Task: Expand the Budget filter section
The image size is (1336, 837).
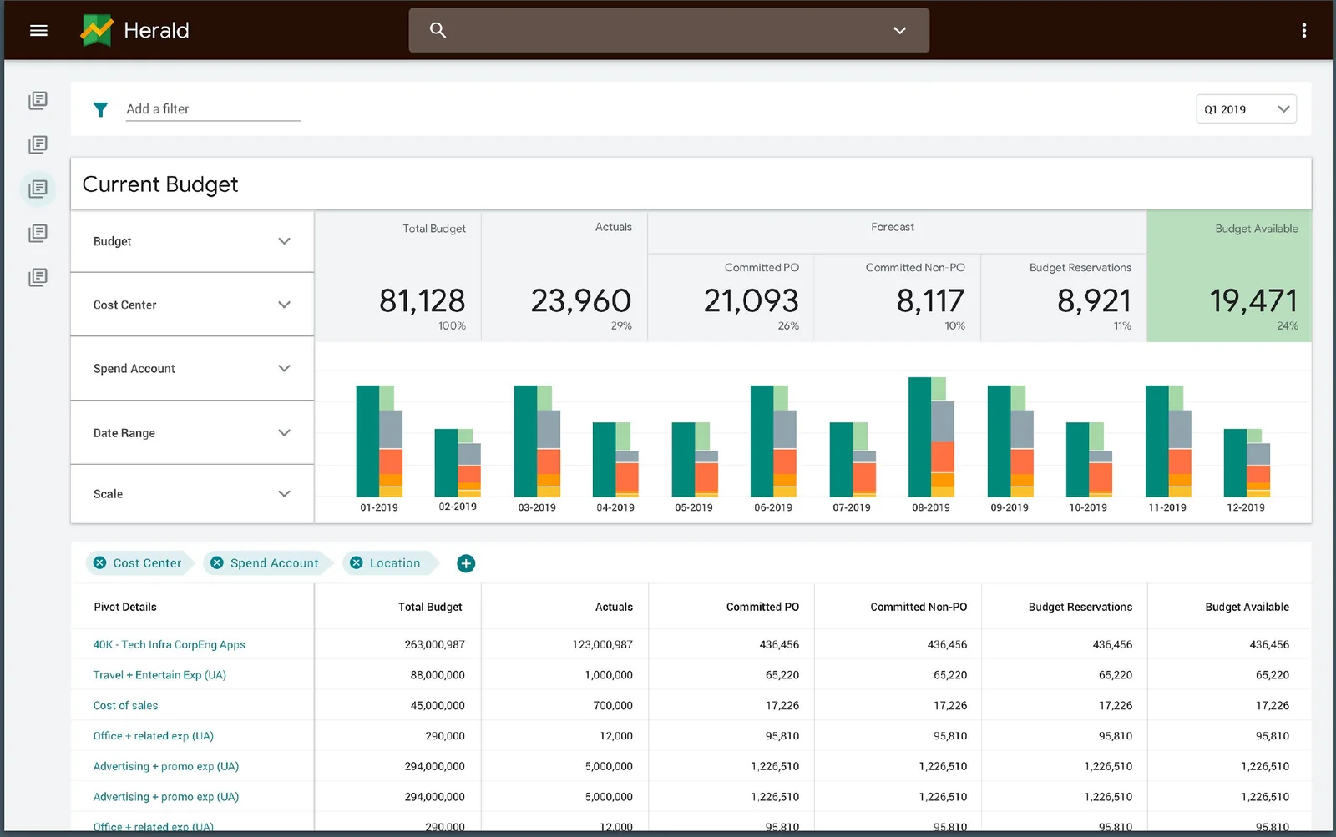Action: (x=192, y=241)
